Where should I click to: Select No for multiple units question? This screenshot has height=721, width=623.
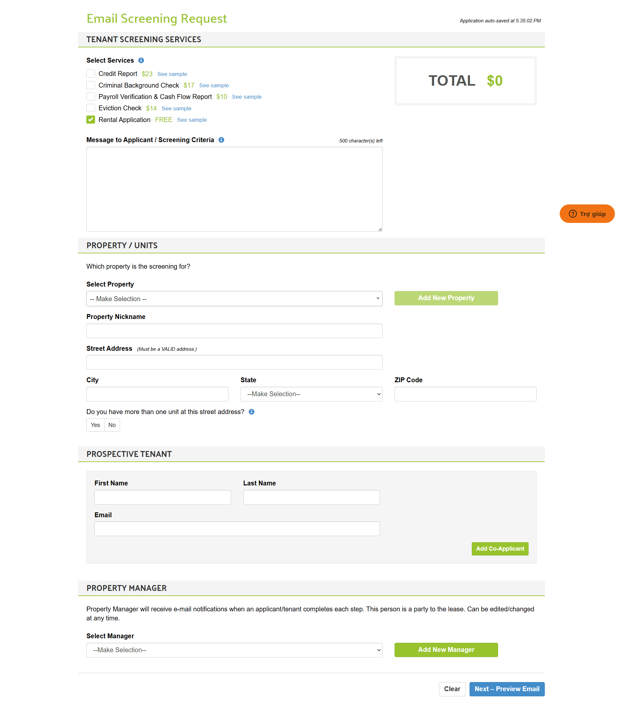click(x=112, y=424)
